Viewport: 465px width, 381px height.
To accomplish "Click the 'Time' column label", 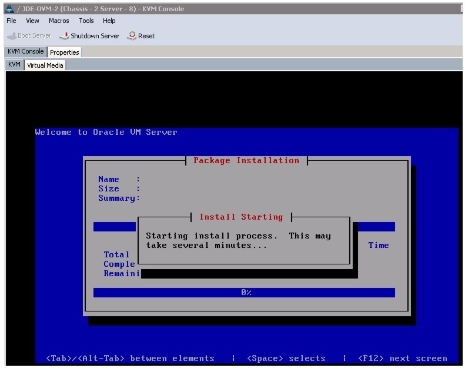I will 379,246.
